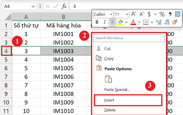Click the yellow Fill Color button
Image resolution: width=183 pixels, height=115 pixels.
pos(120,22)
